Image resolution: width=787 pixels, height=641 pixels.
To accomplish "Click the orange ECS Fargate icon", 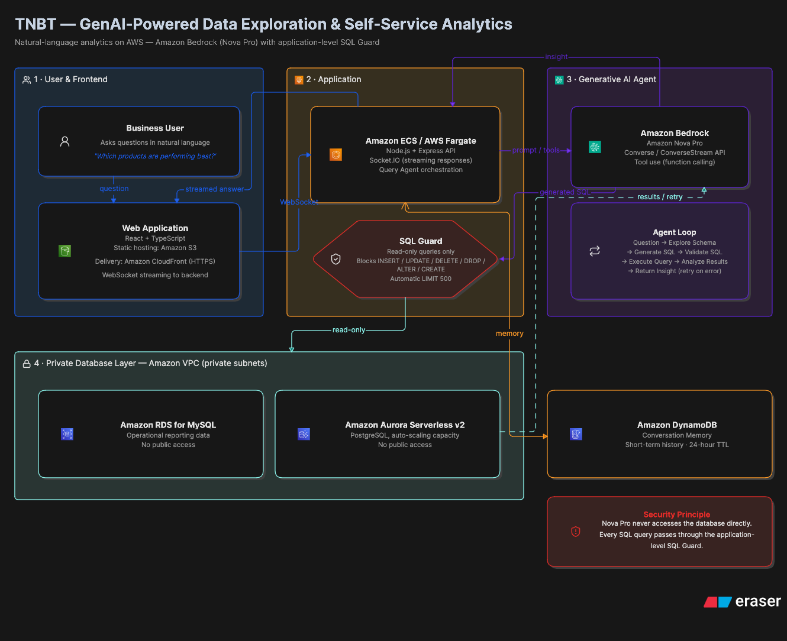I will click(336, 155).
